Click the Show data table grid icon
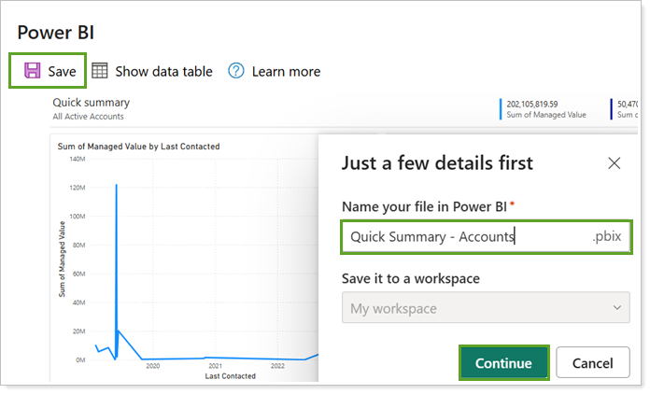The height and width of the screenshot is (394, 650). pos(100,71)
